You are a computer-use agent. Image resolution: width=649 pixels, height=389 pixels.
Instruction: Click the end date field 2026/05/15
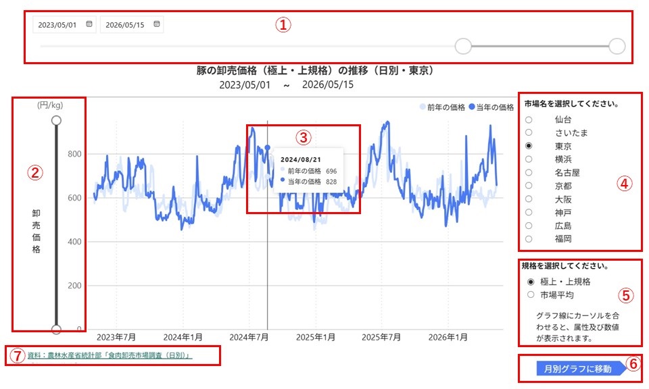tap(132, 24)
